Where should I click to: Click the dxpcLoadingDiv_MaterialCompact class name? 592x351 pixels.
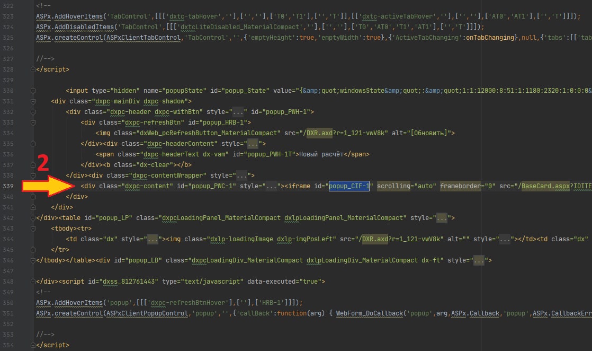pos(247,260)
